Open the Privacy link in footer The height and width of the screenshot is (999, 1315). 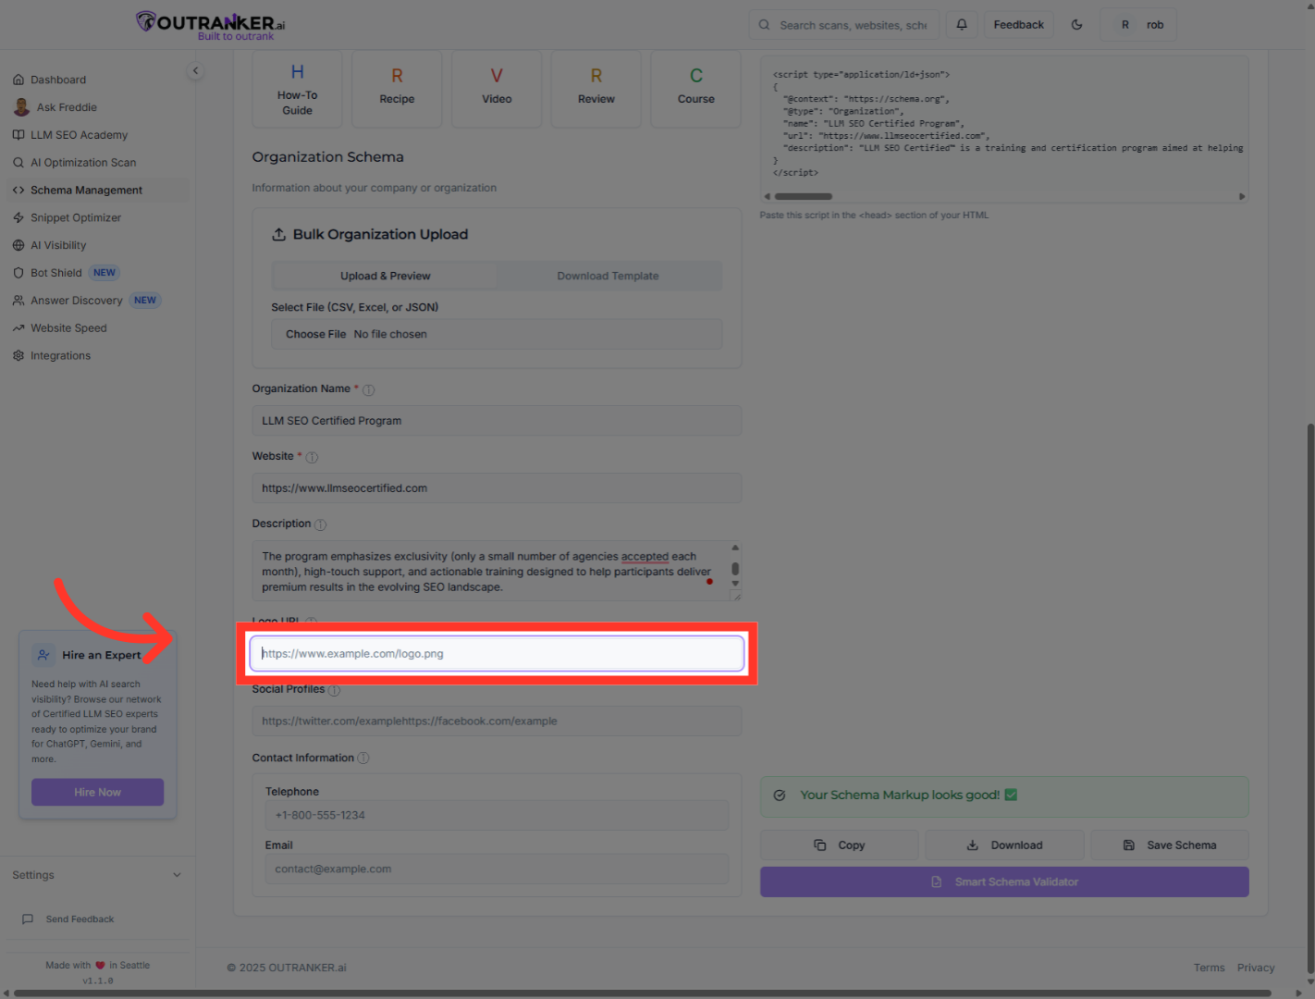(x=1256, y=968)
